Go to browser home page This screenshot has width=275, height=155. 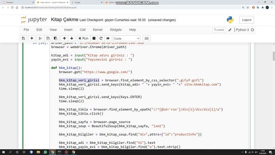coord(17,8)
